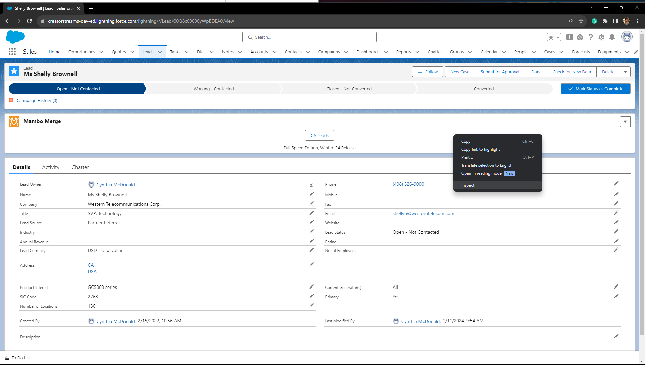Open Salesforce Help question mark icon
The height and width of the screenshot is (365, 645).
point(591,37)
